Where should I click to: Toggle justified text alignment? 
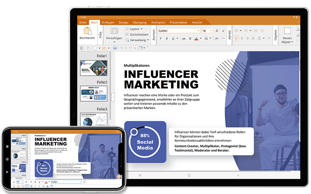[x=253, y=38]
